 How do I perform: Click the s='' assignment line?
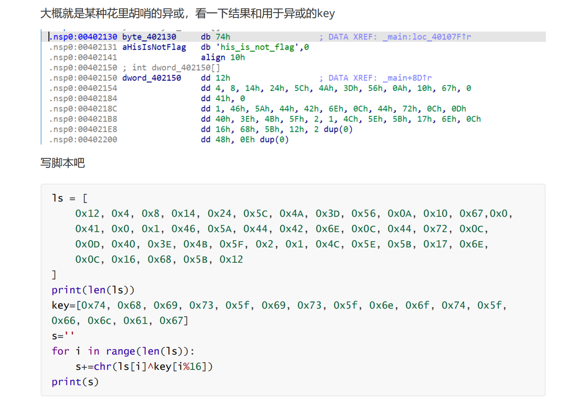click(x=63, y=336)
